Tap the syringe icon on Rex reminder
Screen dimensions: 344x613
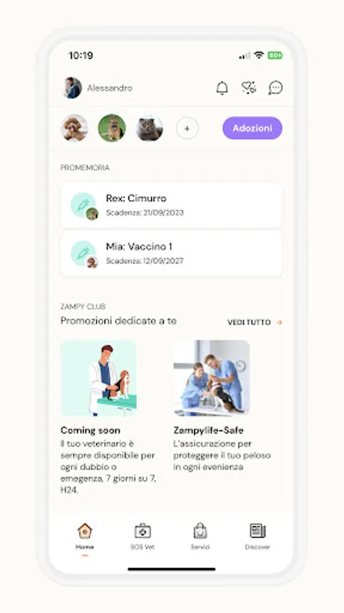[83, 205]
